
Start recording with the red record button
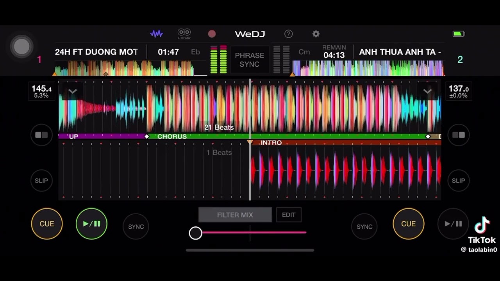[212, 34]
